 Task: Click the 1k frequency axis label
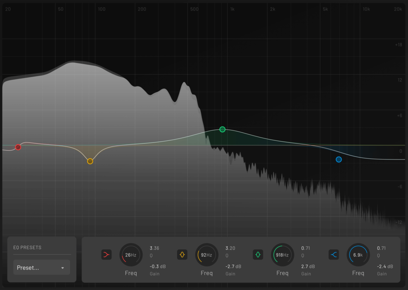[232, 9]
